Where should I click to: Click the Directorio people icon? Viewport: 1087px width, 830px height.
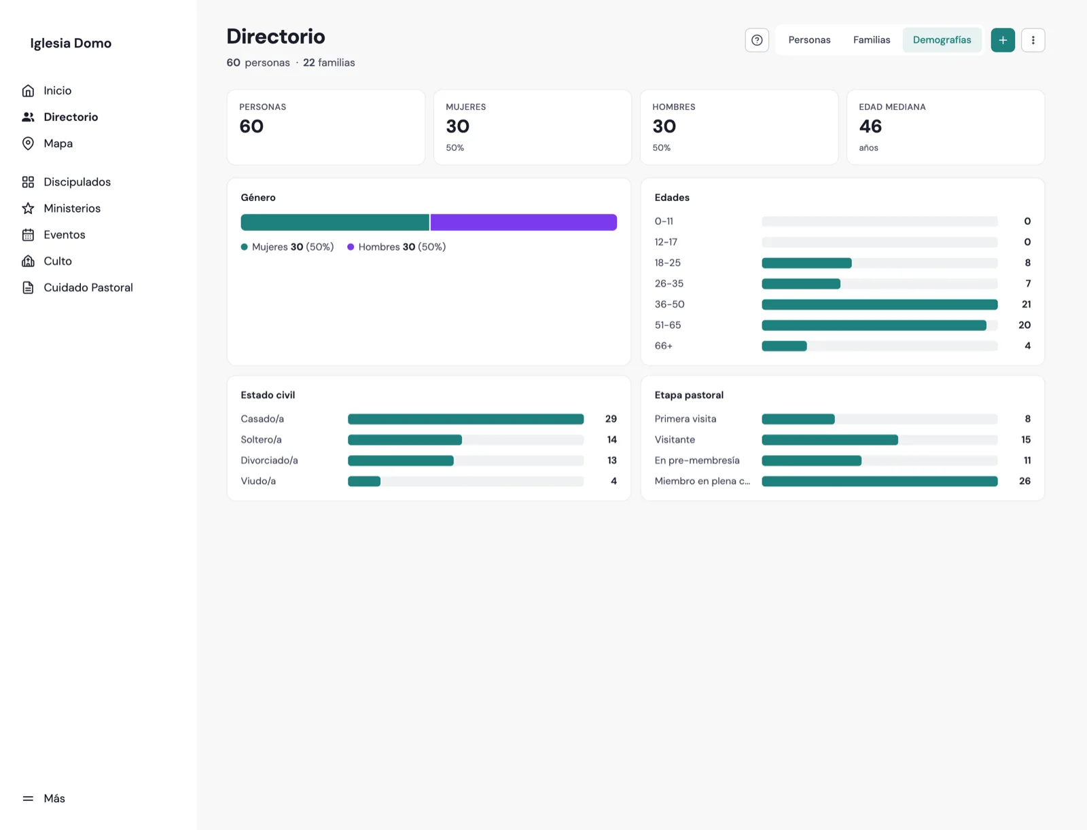[x=28, y=117]
